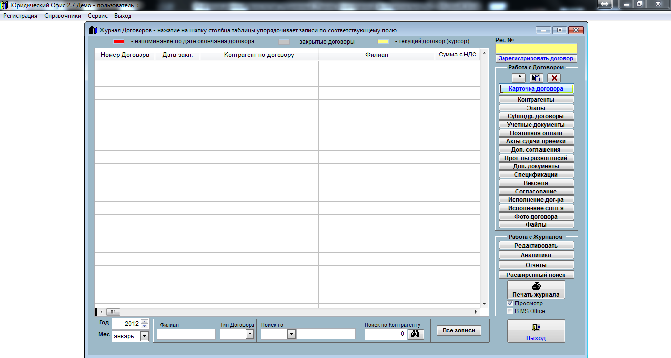Screen dimensions: 671x358
Task: Click the Печать журнала printer button
Action: pos(536,290)
